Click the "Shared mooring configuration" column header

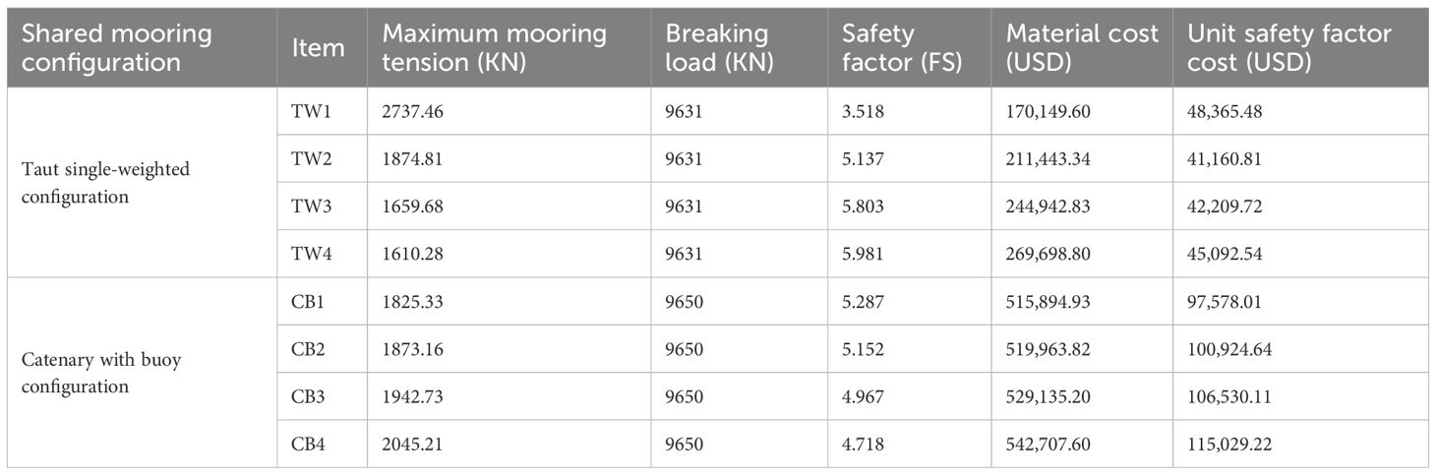tap(116, 48)
